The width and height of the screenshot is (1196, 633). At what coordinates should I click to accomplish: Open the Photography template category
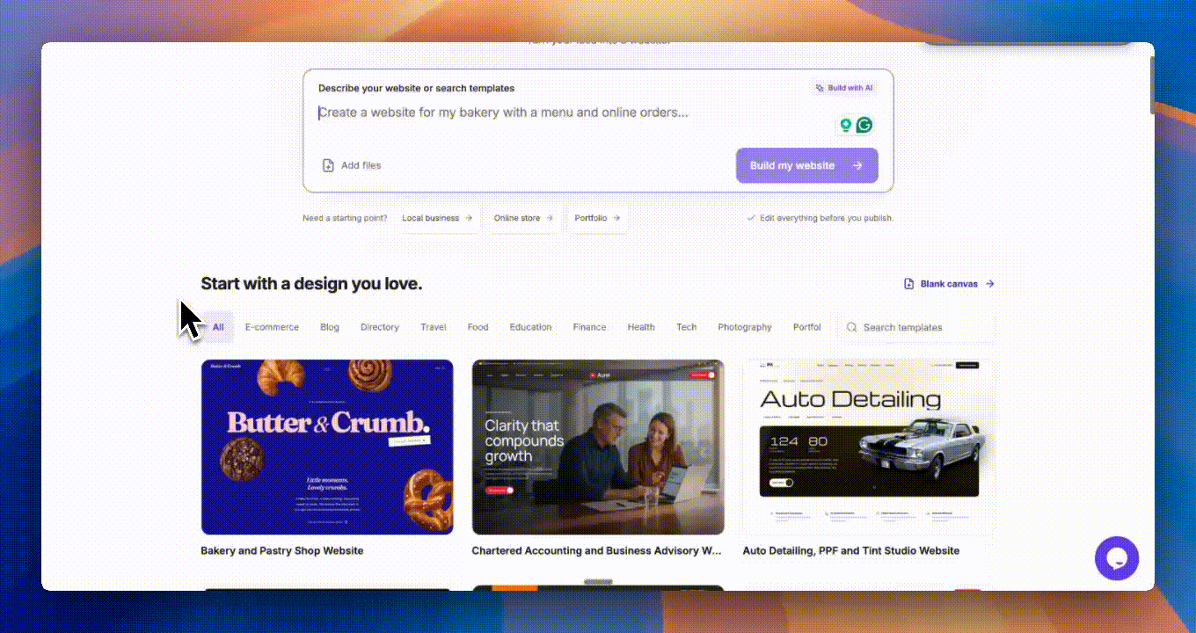coord(745,327)
